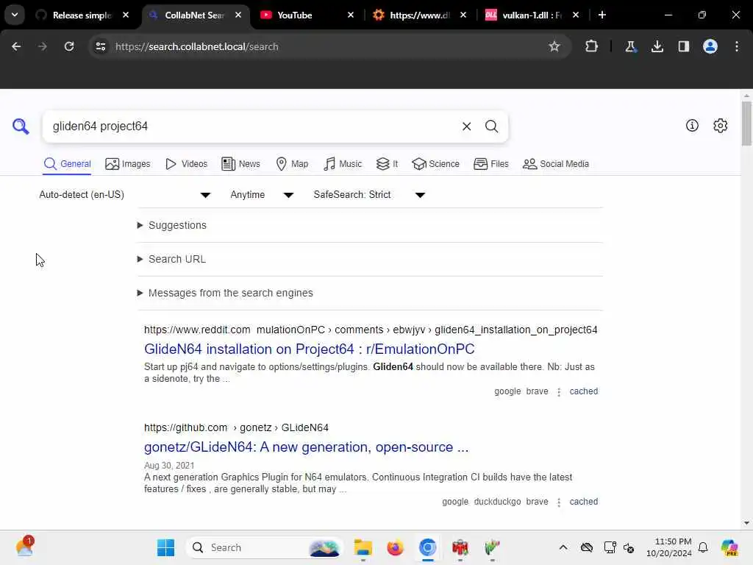Viewport: 753px width, 565px height.
Task: Open the Extensions puzzle icon
Action: point(592,46)
